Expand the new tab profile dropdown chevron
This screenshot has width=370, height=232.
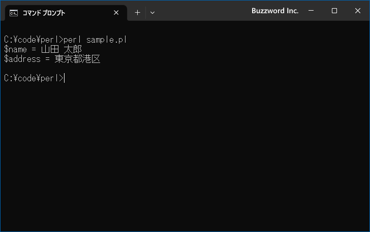click(x=152, y=13)
